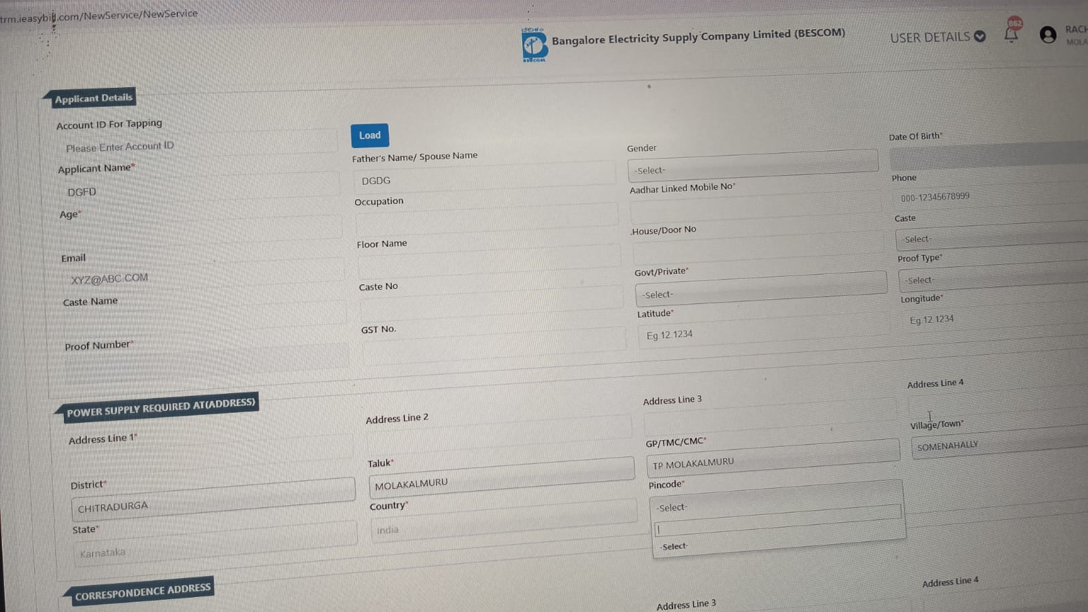The height and width of the screenshot is (612, 1088).
Task: Click the Country field showing India
Action: point(505,522)
